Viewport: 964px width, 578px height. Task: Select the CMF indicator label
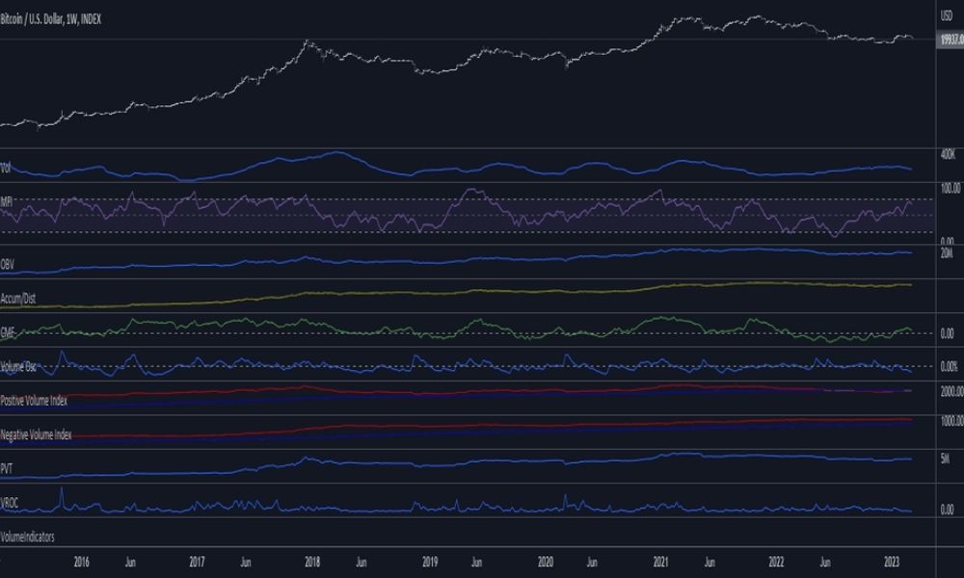(8, 332)
